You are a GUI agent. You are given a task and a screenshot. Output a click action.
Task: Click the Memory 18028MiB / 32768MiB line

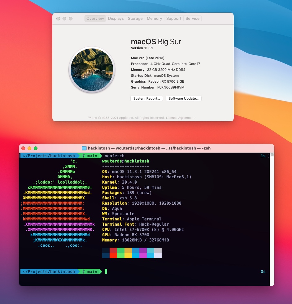click(x=136, y=240)
